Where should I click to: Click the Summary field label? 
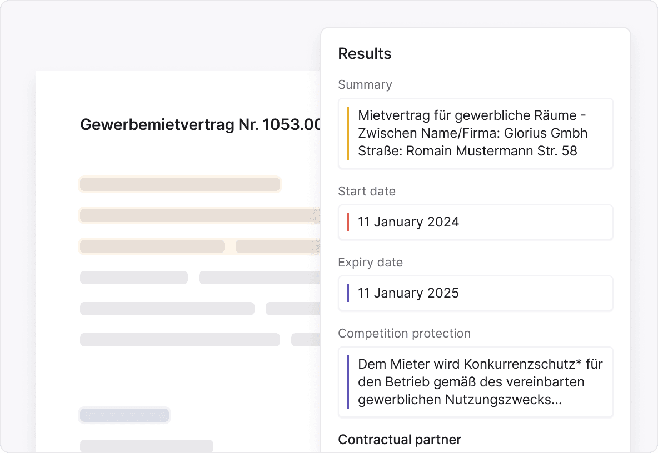coord(365,84)
